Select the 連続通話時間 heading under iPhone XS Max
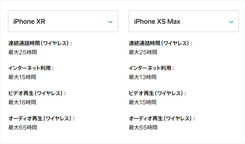The height and width of the screenshot is (144, 245). (x=161, y=43)
